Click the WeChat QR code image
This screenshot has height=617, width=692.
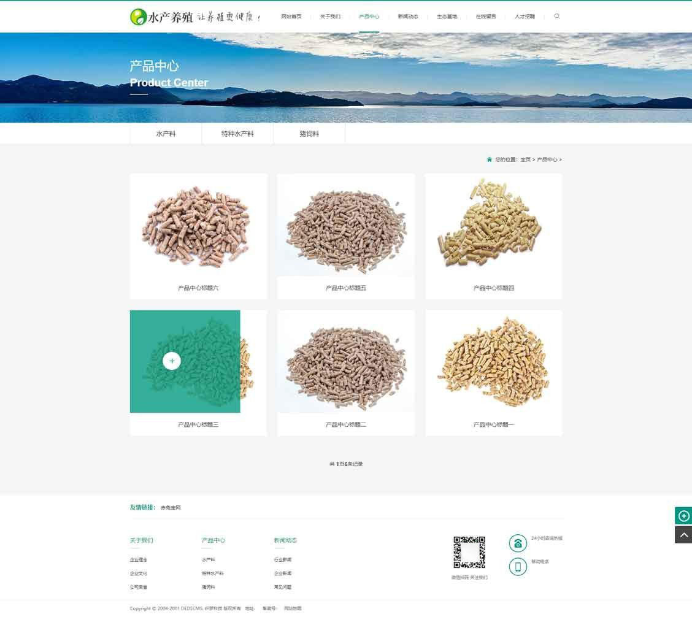[x=469, y=553]
